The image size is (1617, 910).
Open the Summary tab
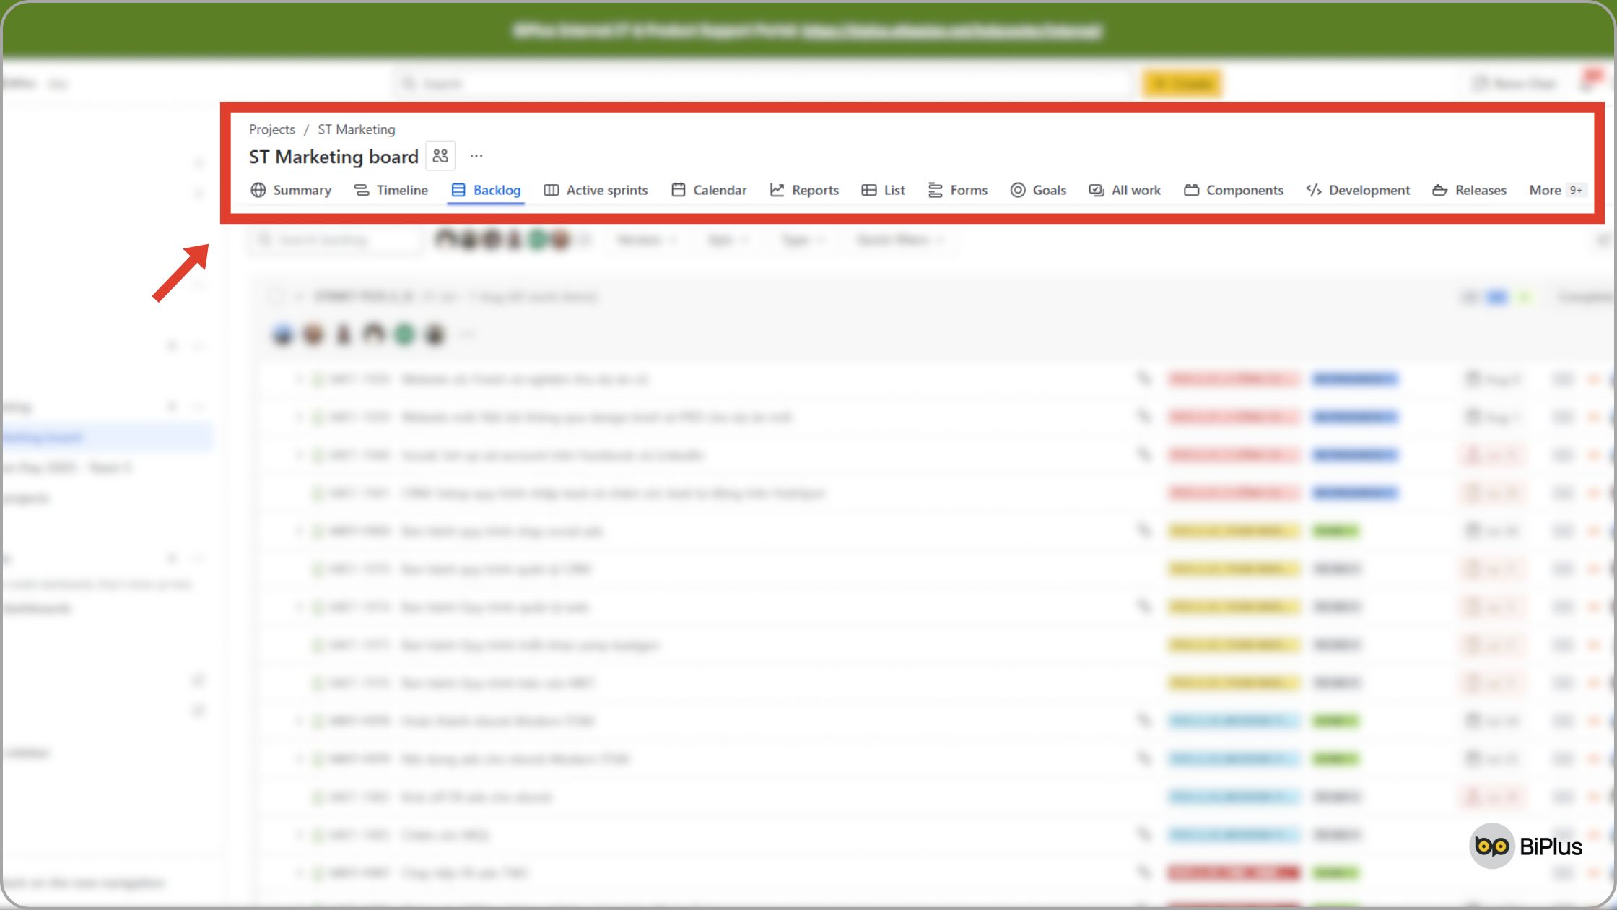click(x=291, y=190)
